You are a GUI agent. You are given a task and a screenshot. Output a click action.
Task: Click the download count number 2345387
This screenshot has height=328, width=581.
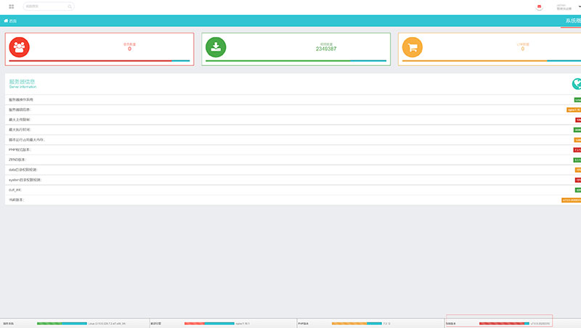point(326,49)
